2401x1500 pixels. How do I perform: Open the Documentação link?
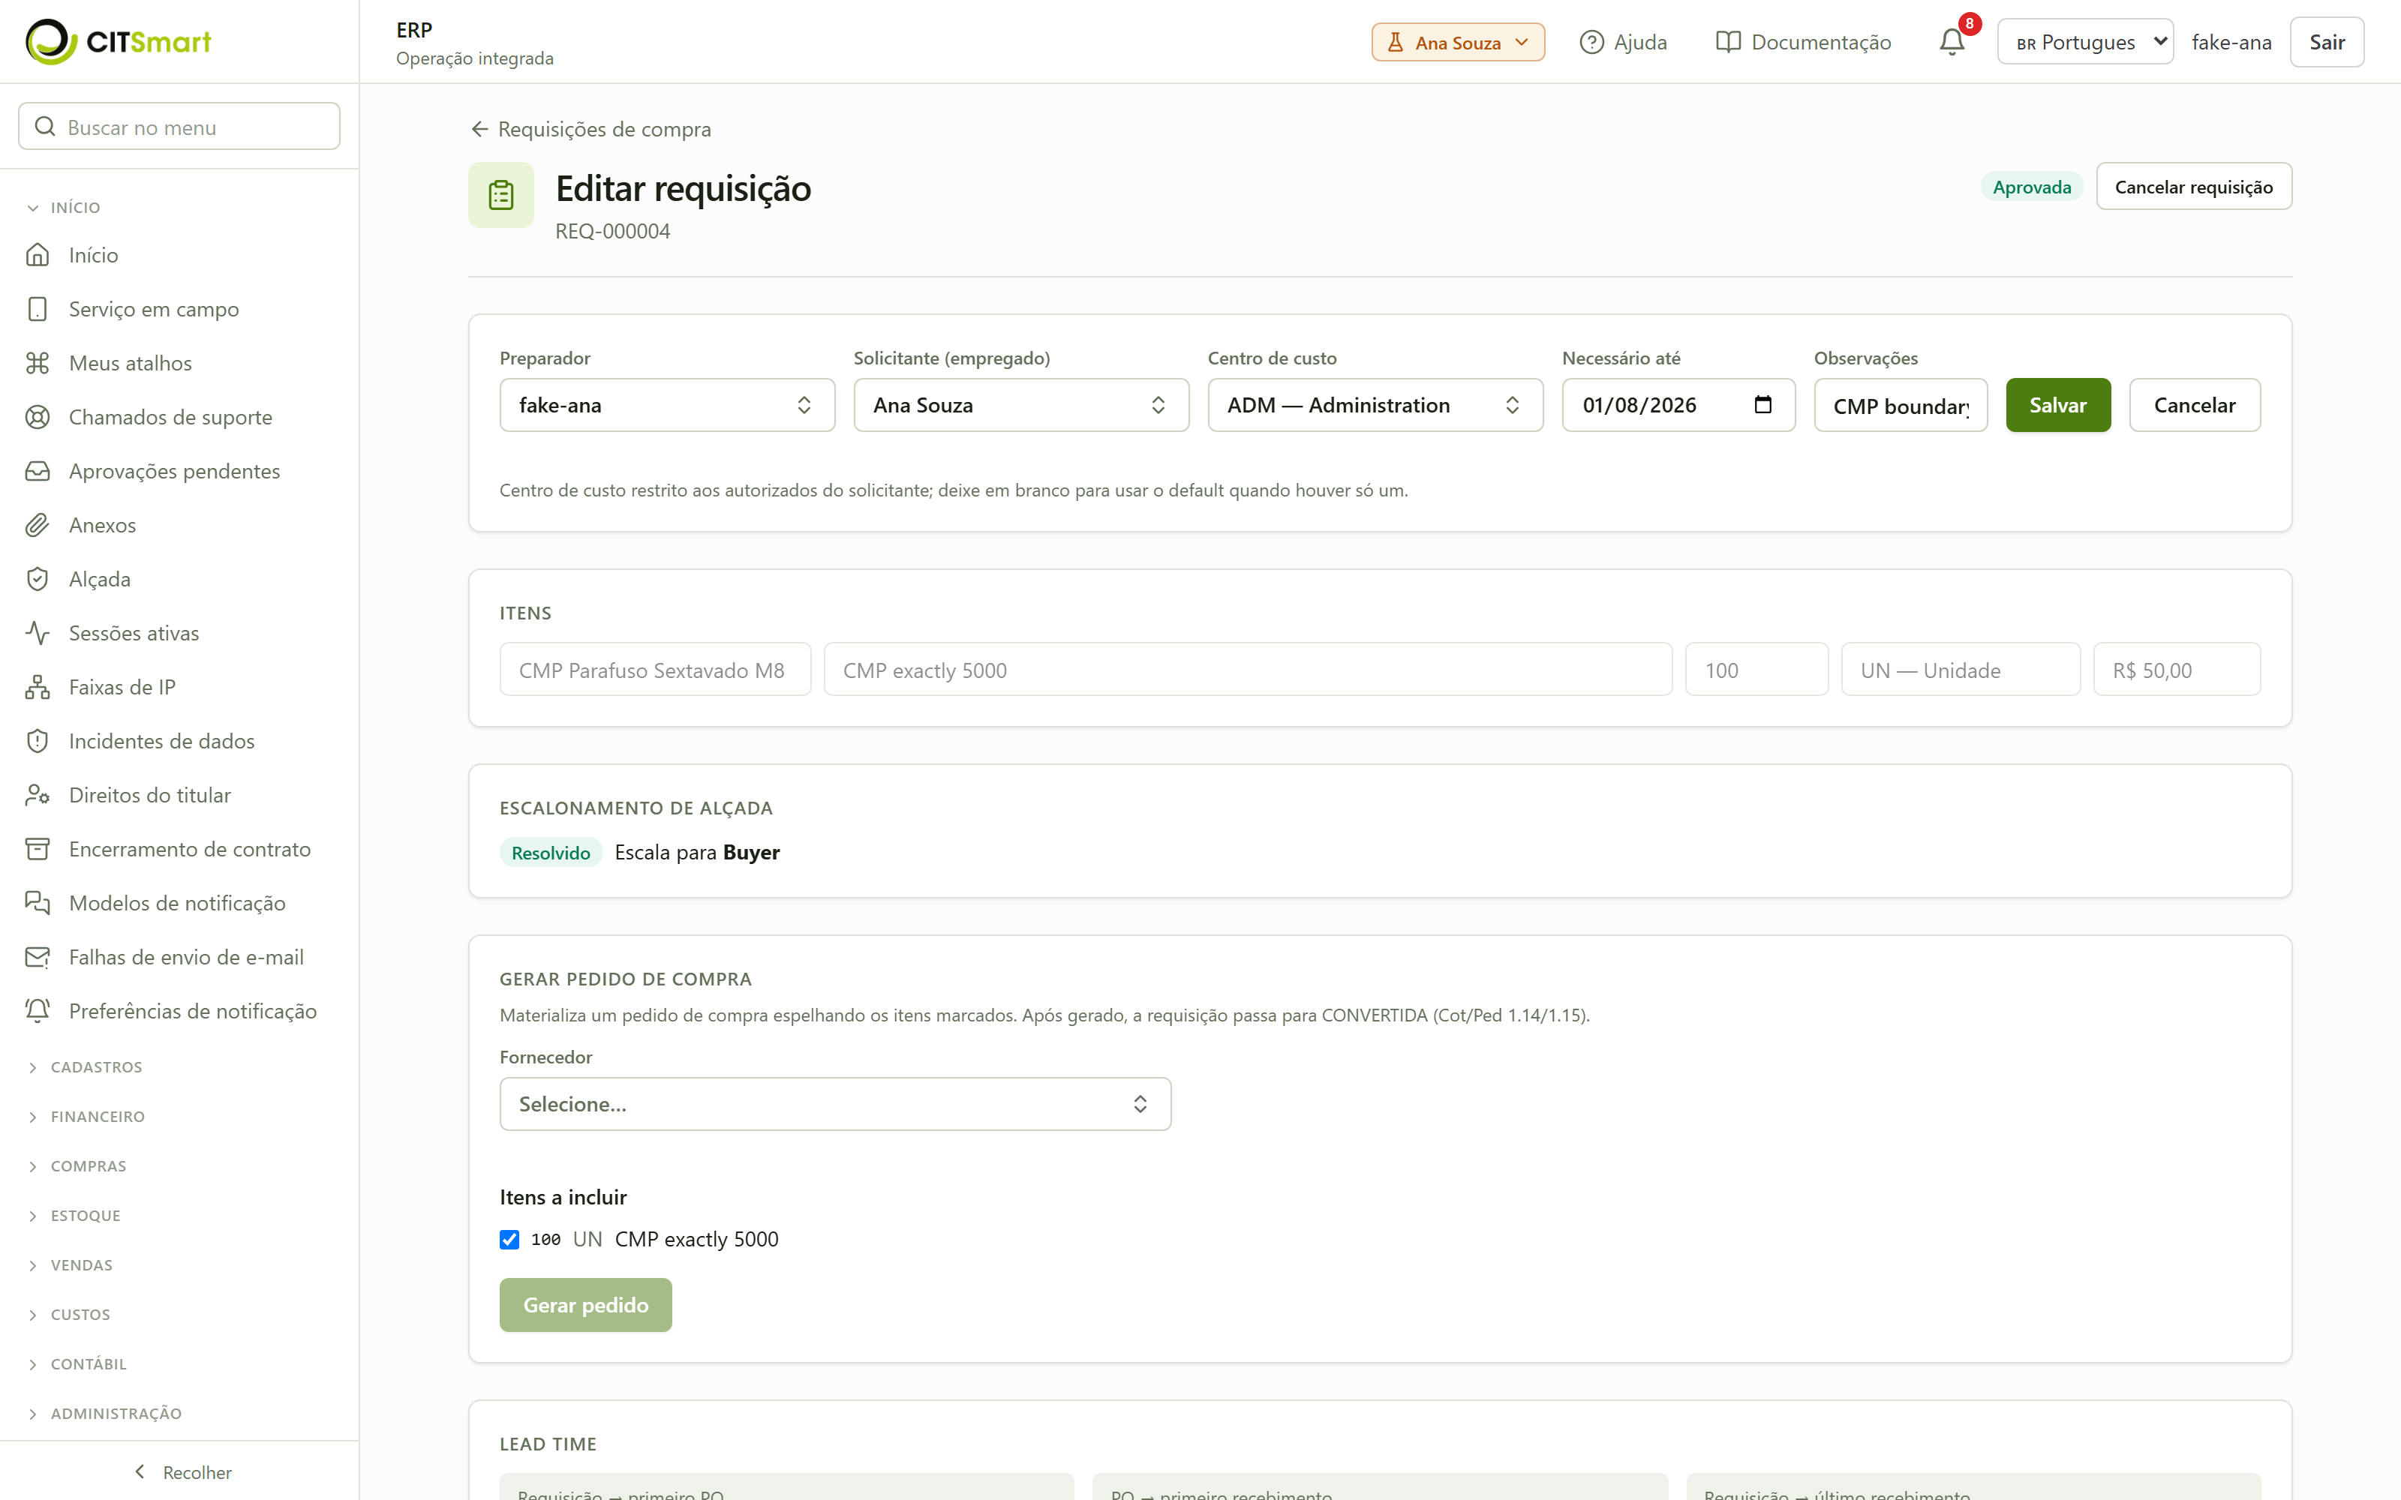[1804, 42]
